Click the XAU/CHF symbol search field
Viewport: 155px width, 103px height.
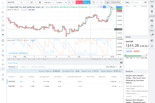(x=13, y=2)
